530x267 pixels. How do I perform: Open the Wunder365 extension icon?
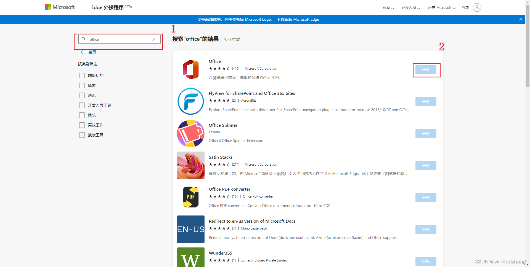tap(191, 257)
